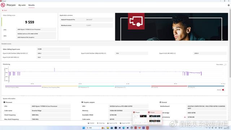Toggle the Show details switch

225,65
